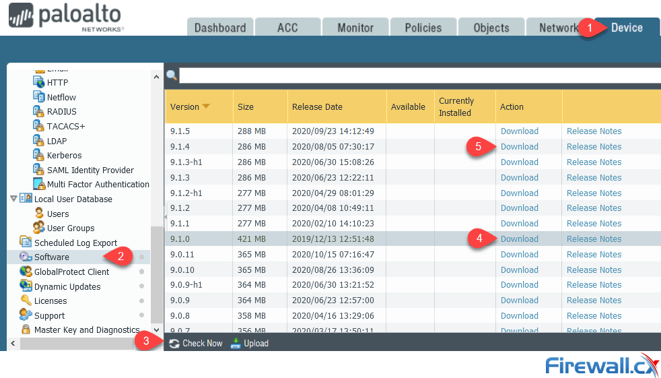This screenshot has height=378, width=661.
Task: Open the ACC tab
Action: pyautogui.click(x=287, y=28)
